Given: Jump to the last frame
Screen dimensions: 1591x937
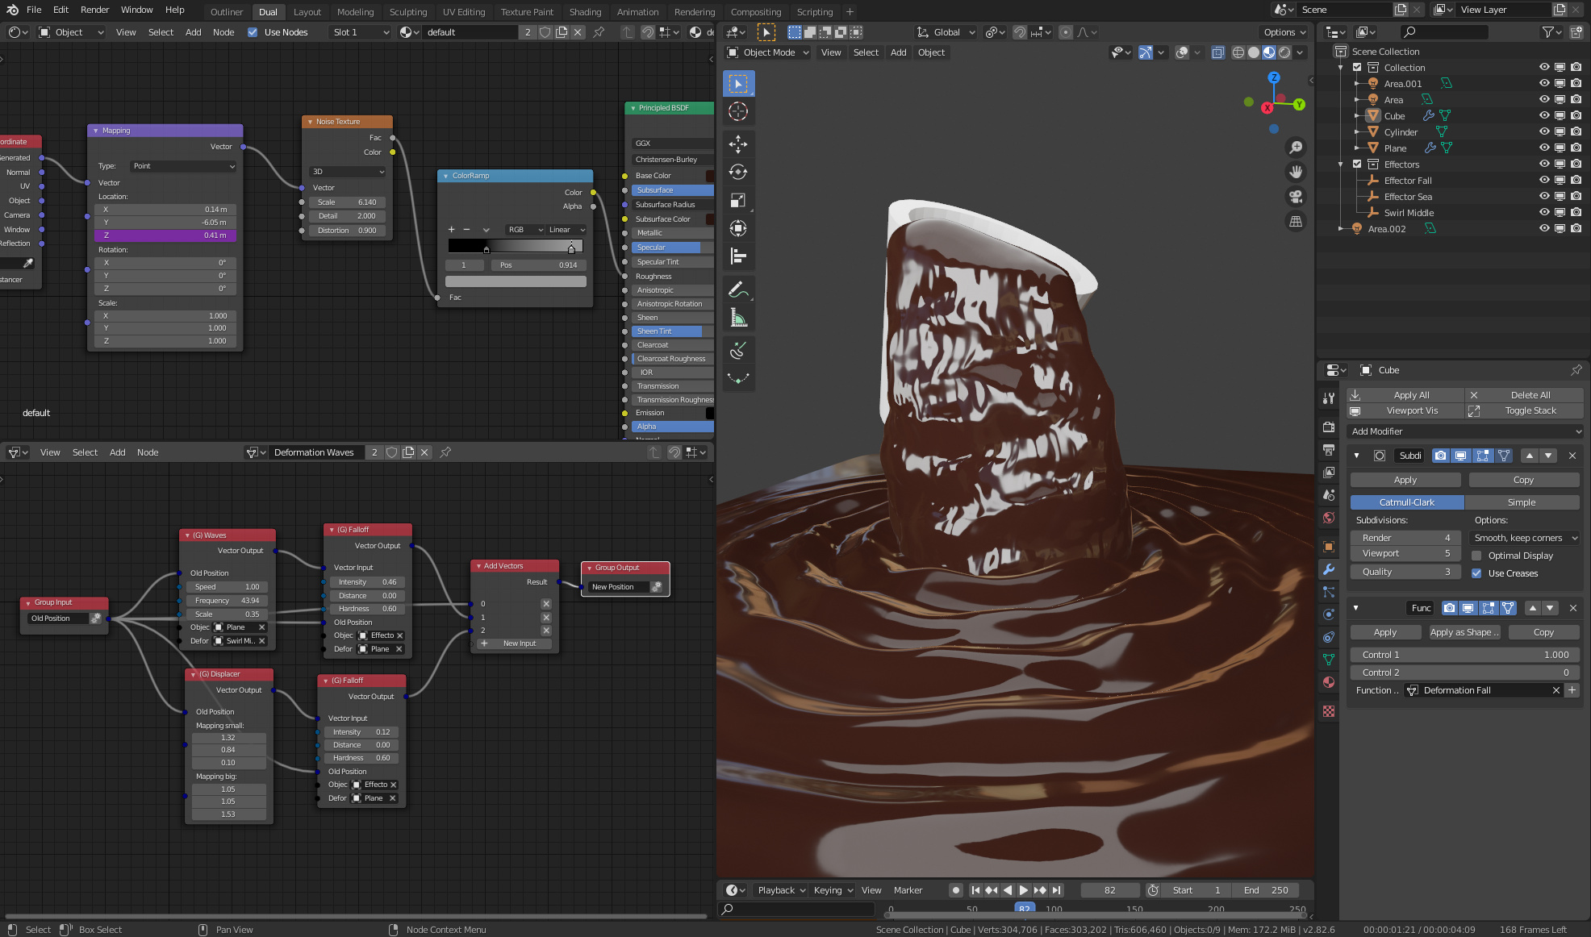Looking at the screenshot, I should tap(1056, 890).
